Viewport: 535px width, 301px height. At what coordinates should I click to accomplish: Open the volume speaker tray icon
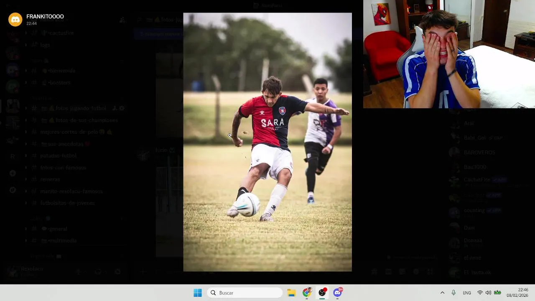(x=488, y=293)
